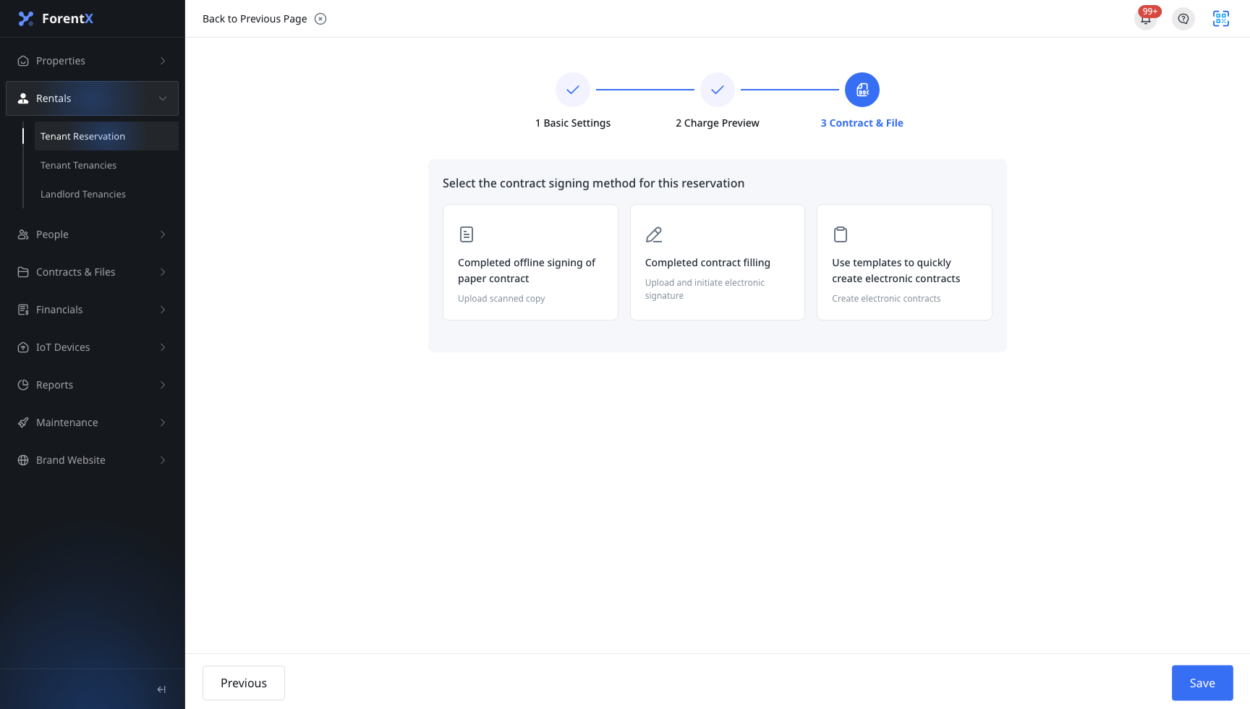Click the 1 Basic Settings step label
The image size is (1250, 709).
coord(573,123)
